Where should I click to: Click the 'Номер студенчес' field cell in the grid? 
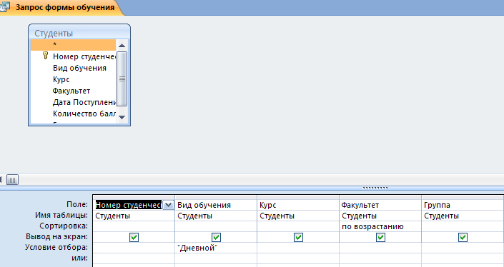click(128, 205)
